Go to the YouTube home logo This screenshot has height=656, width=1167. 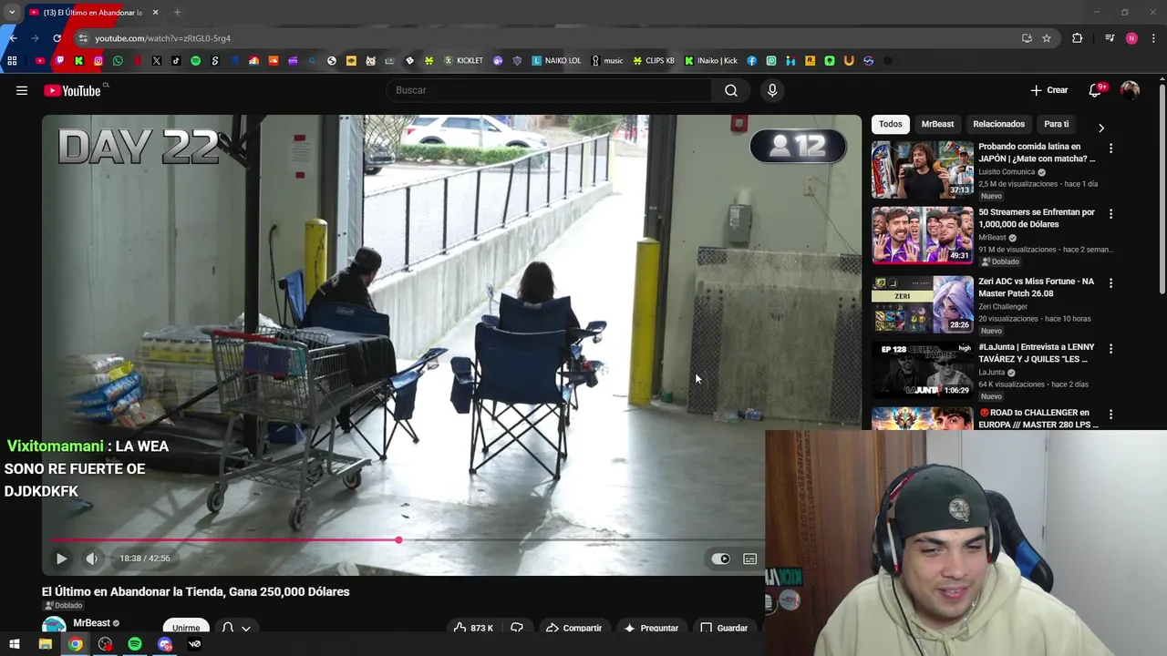point(72,90)
